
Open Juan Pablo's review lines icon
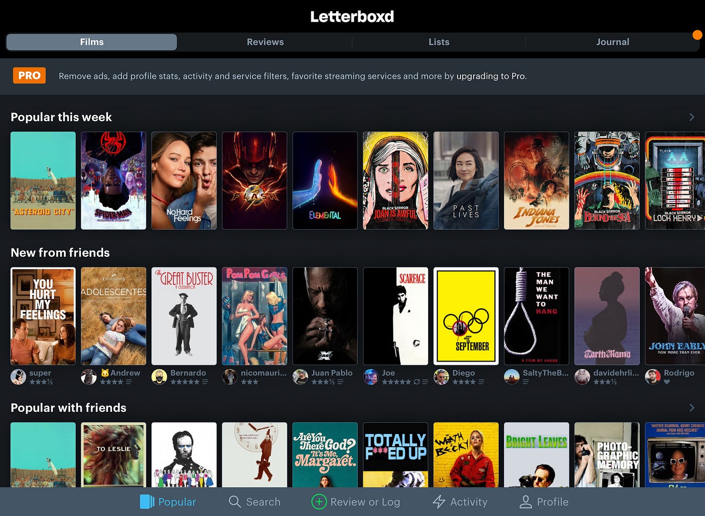[x=340, y=382]
